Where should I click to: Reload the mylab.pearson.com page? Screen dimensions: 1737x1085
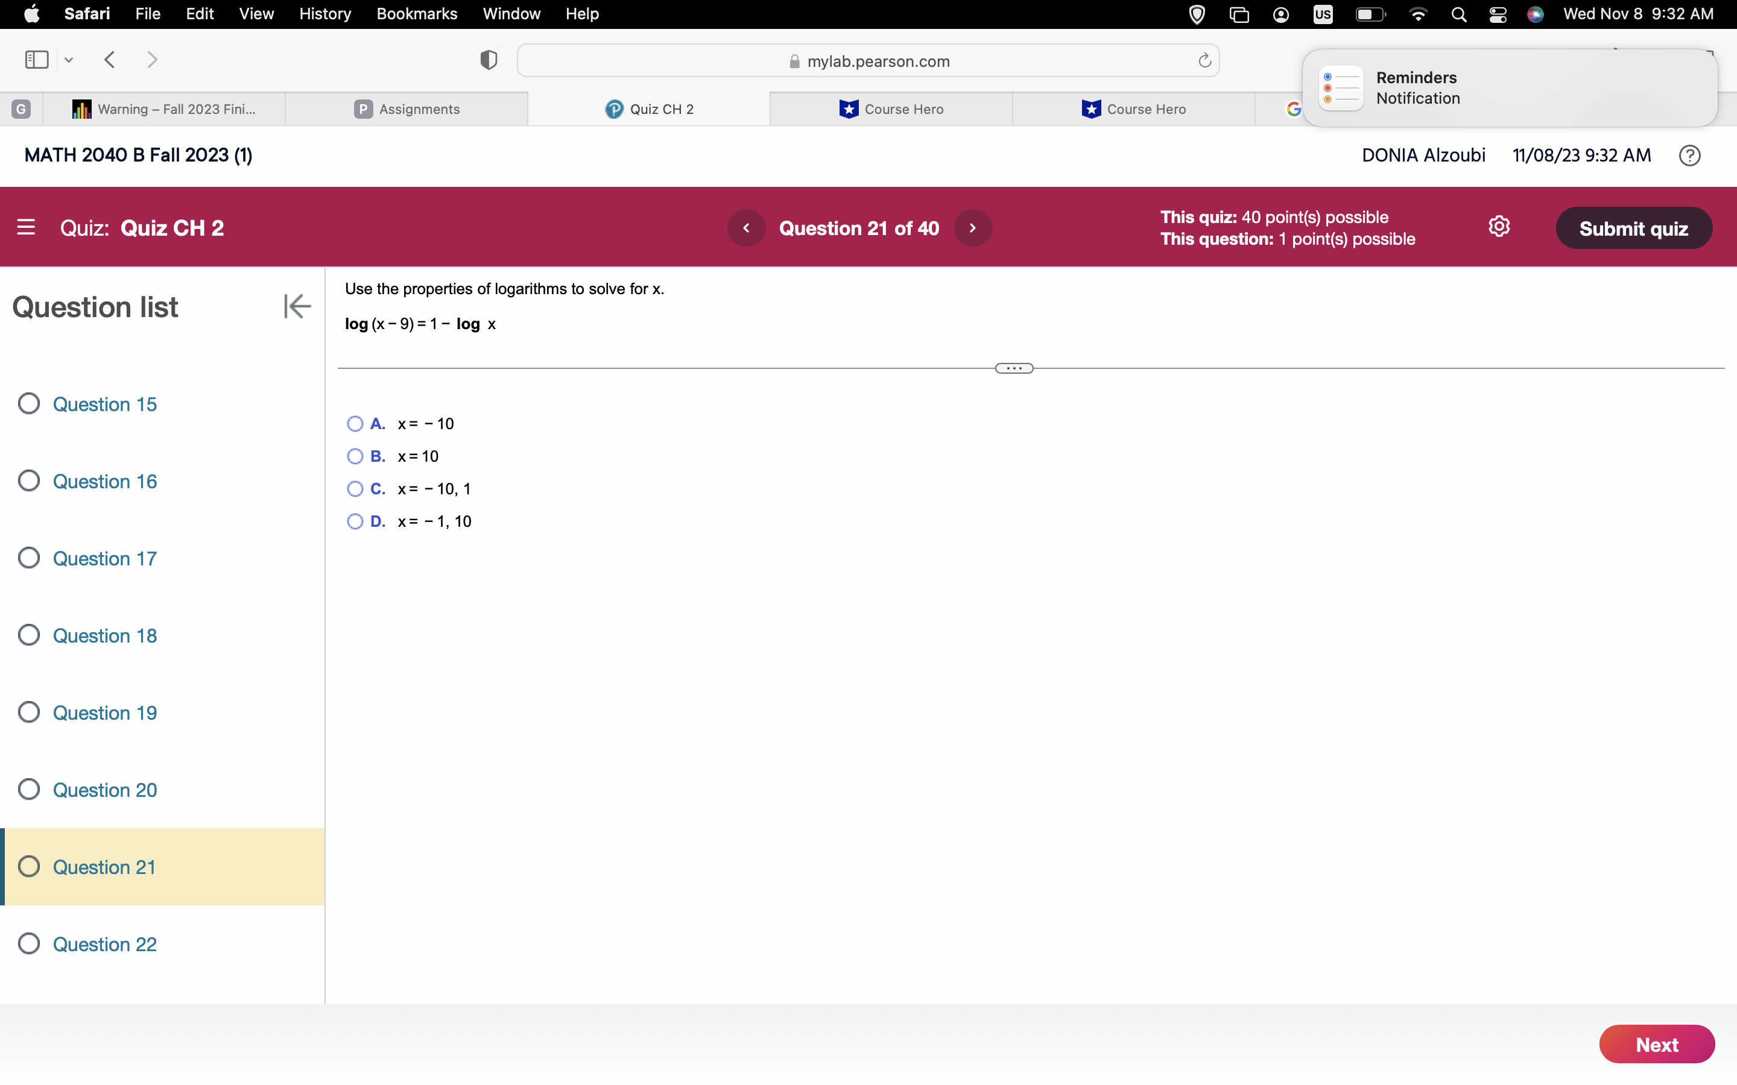(x=1204, y=60)
